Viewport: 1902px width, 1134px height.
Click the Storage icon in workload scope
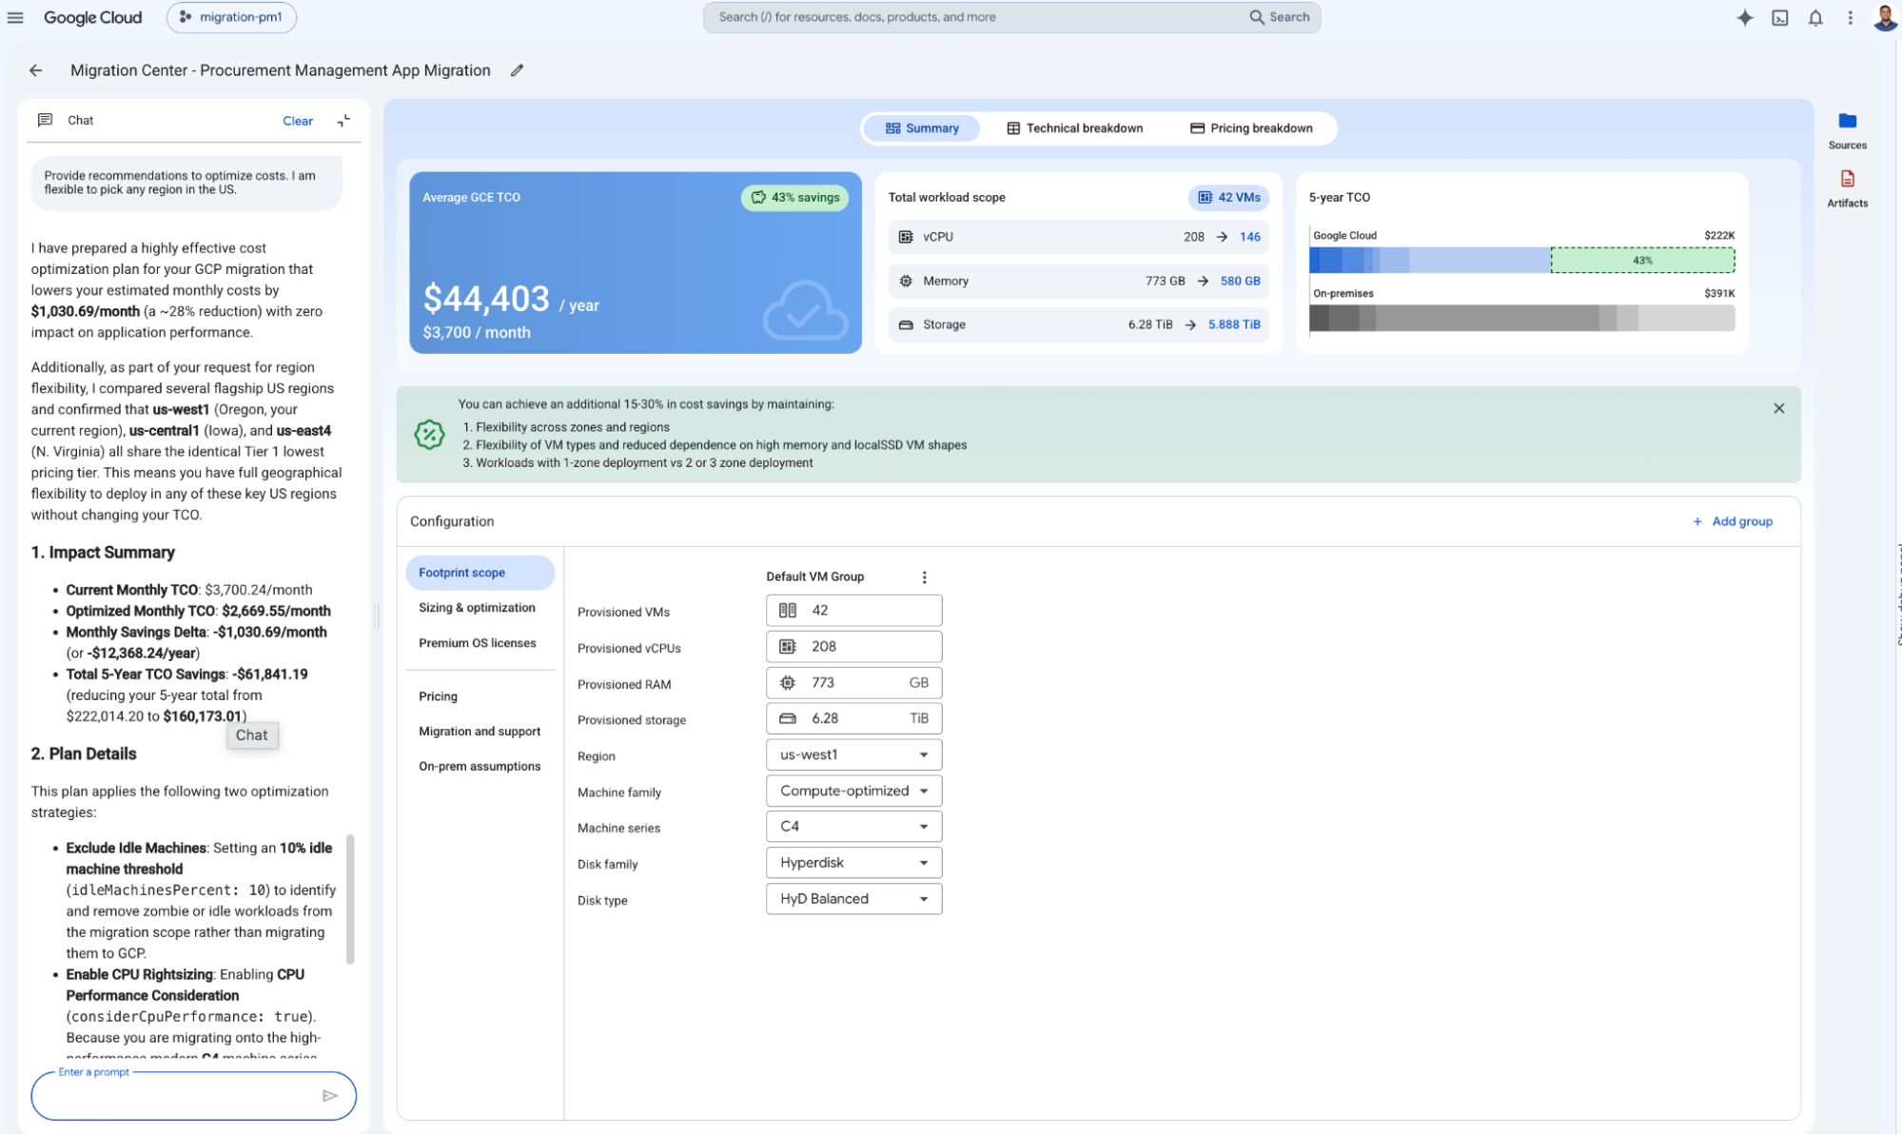[906, 324]
